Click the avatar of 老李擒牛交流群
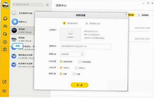 point(14,65)
